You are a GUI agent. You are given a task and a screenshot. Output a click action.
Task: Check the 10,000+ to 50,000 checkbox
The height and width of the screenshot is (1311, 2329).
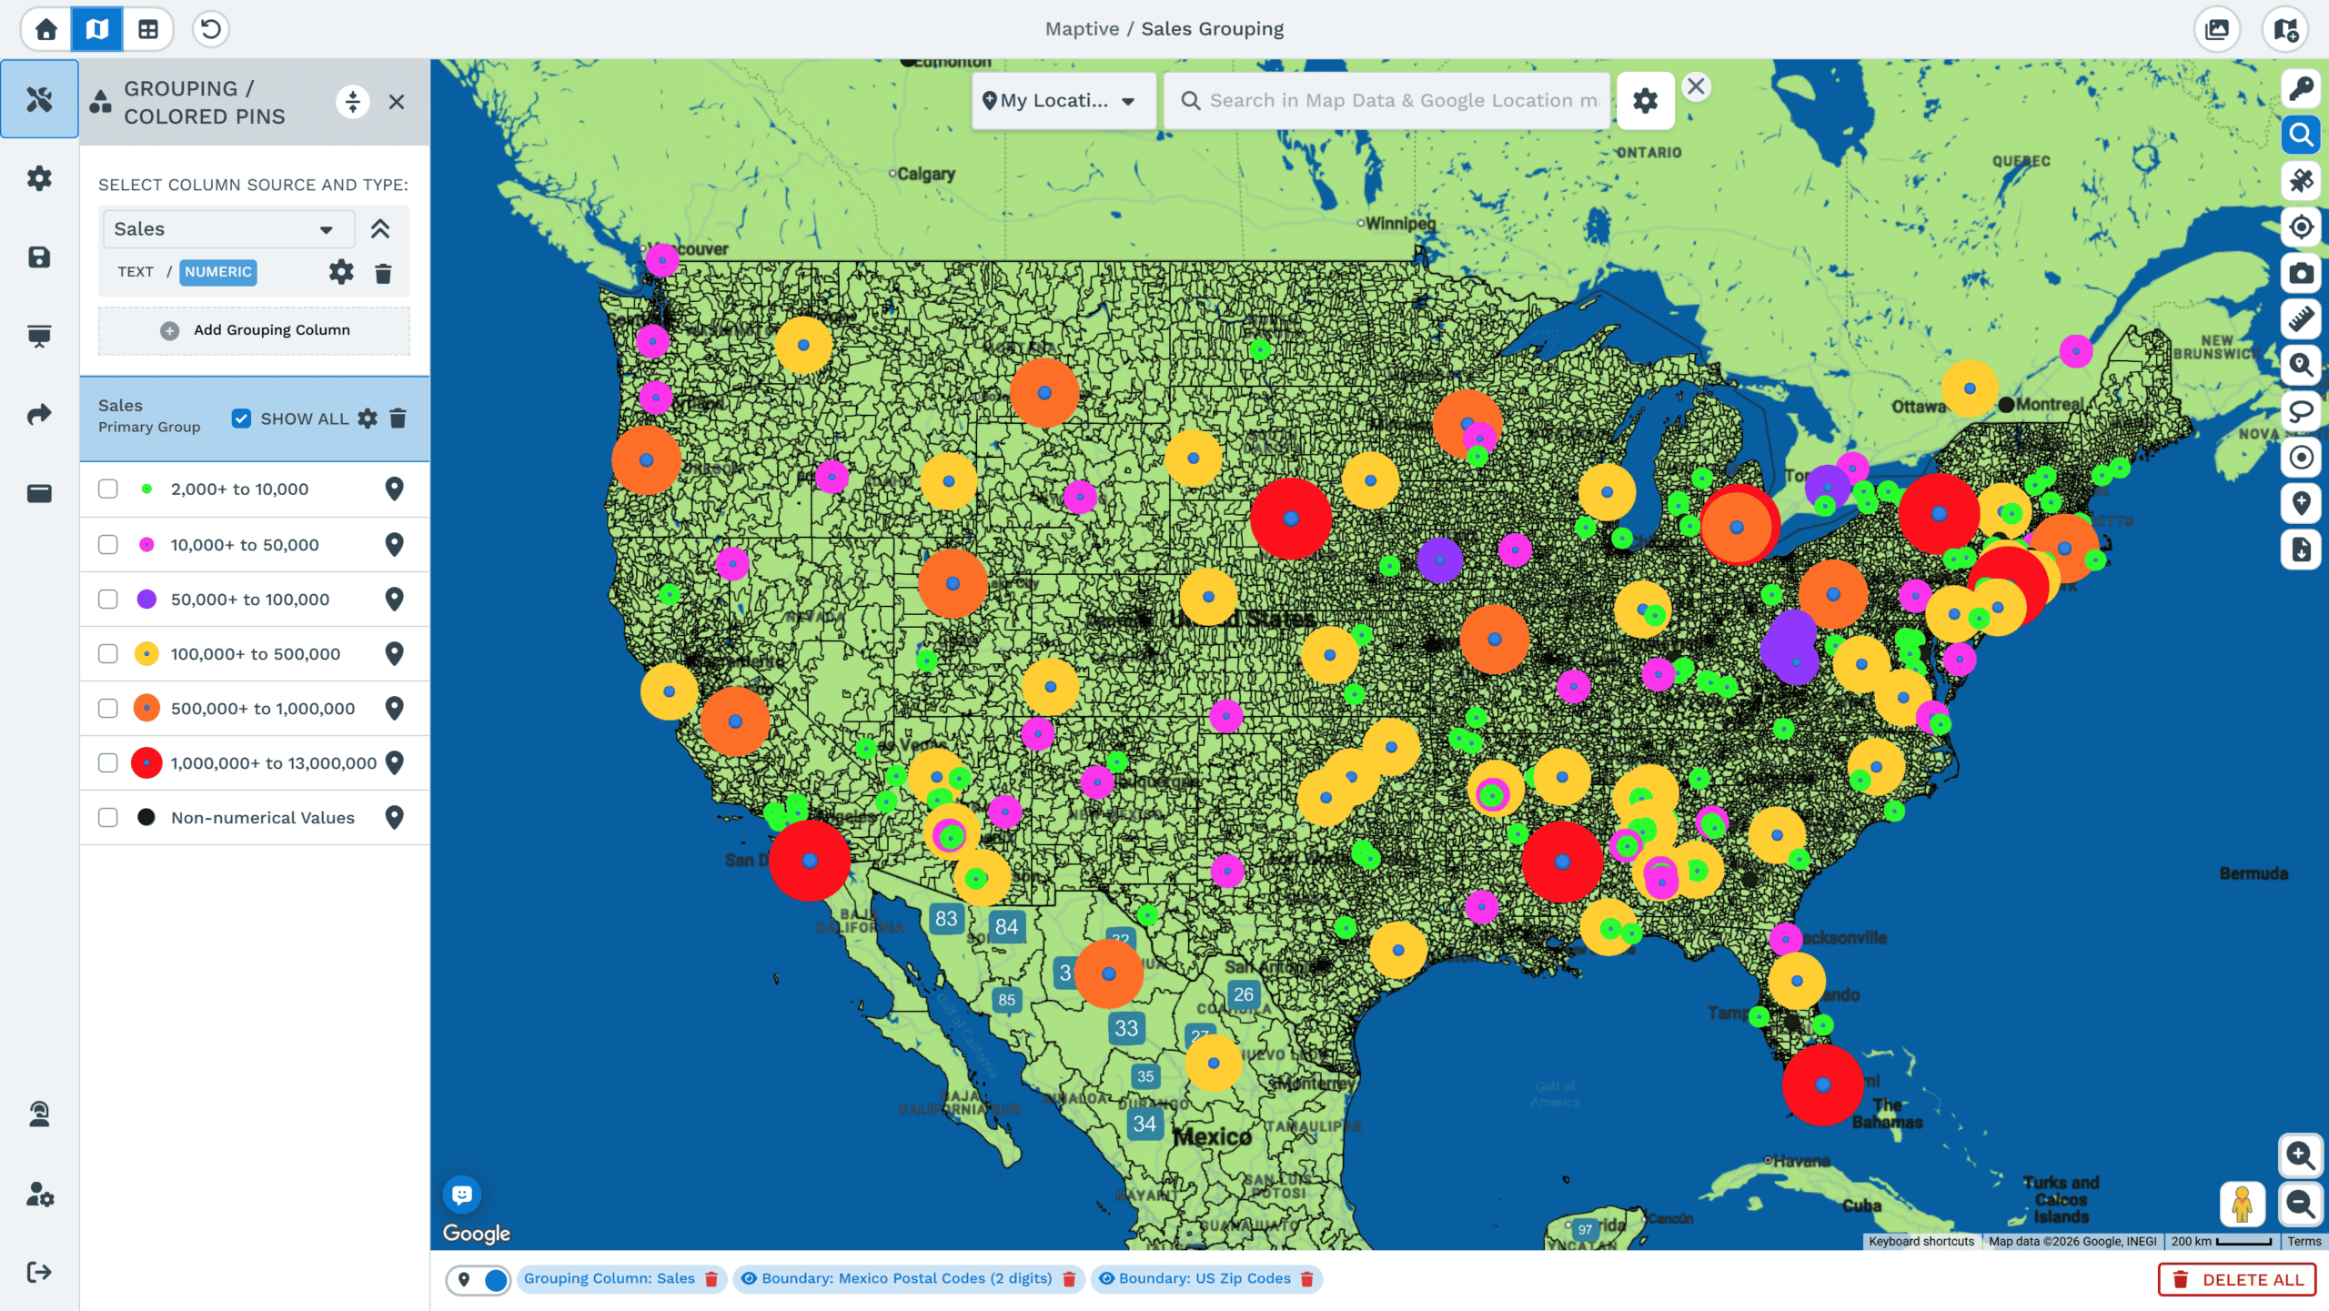[x=108, y=545]
